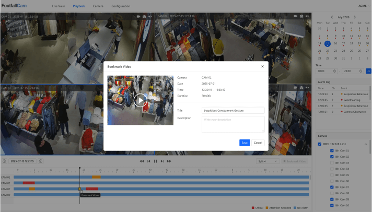Click the red critical segment on CAM 02 timeline
372x212 pixels.
click(x=29, y=183)
